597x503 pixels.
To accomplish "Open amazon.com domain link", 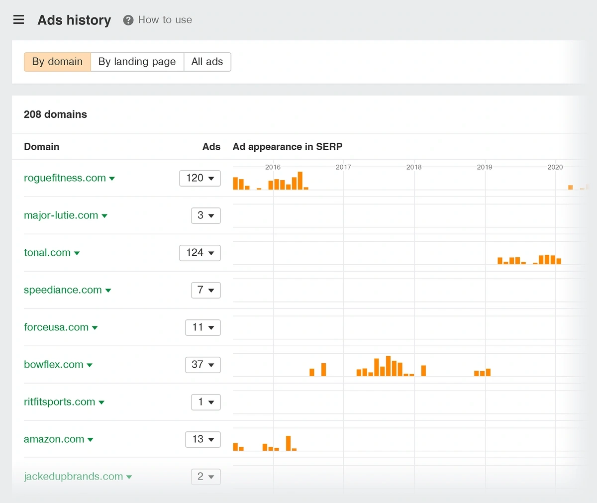I will coord(54,439).
